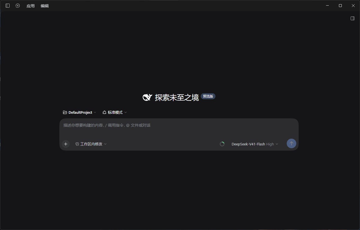The image size is (360, 230).
Task: Open the 工作区内修改 permission dropdown
Action: point(91,144)
